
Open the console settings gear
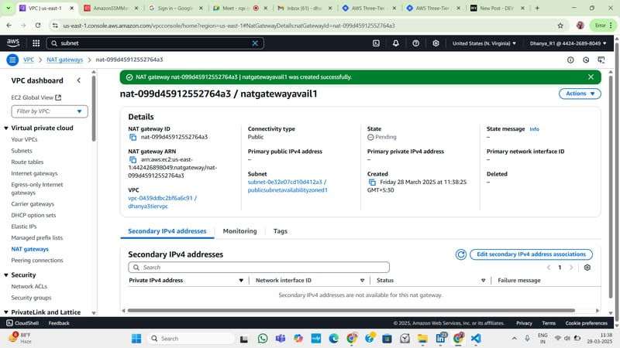(x=436, y=43)
